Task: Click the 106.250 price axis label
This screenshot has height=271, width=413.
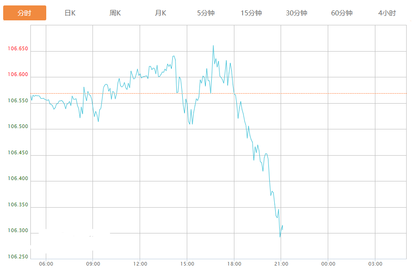Action: pos(18,257)
